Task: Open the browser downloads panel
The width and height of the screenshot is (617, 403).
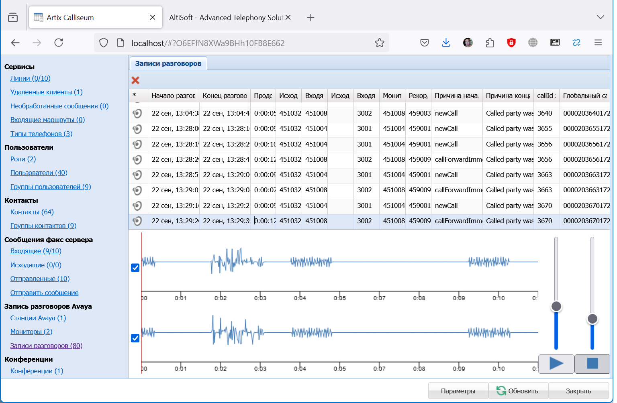Action: 446,43
